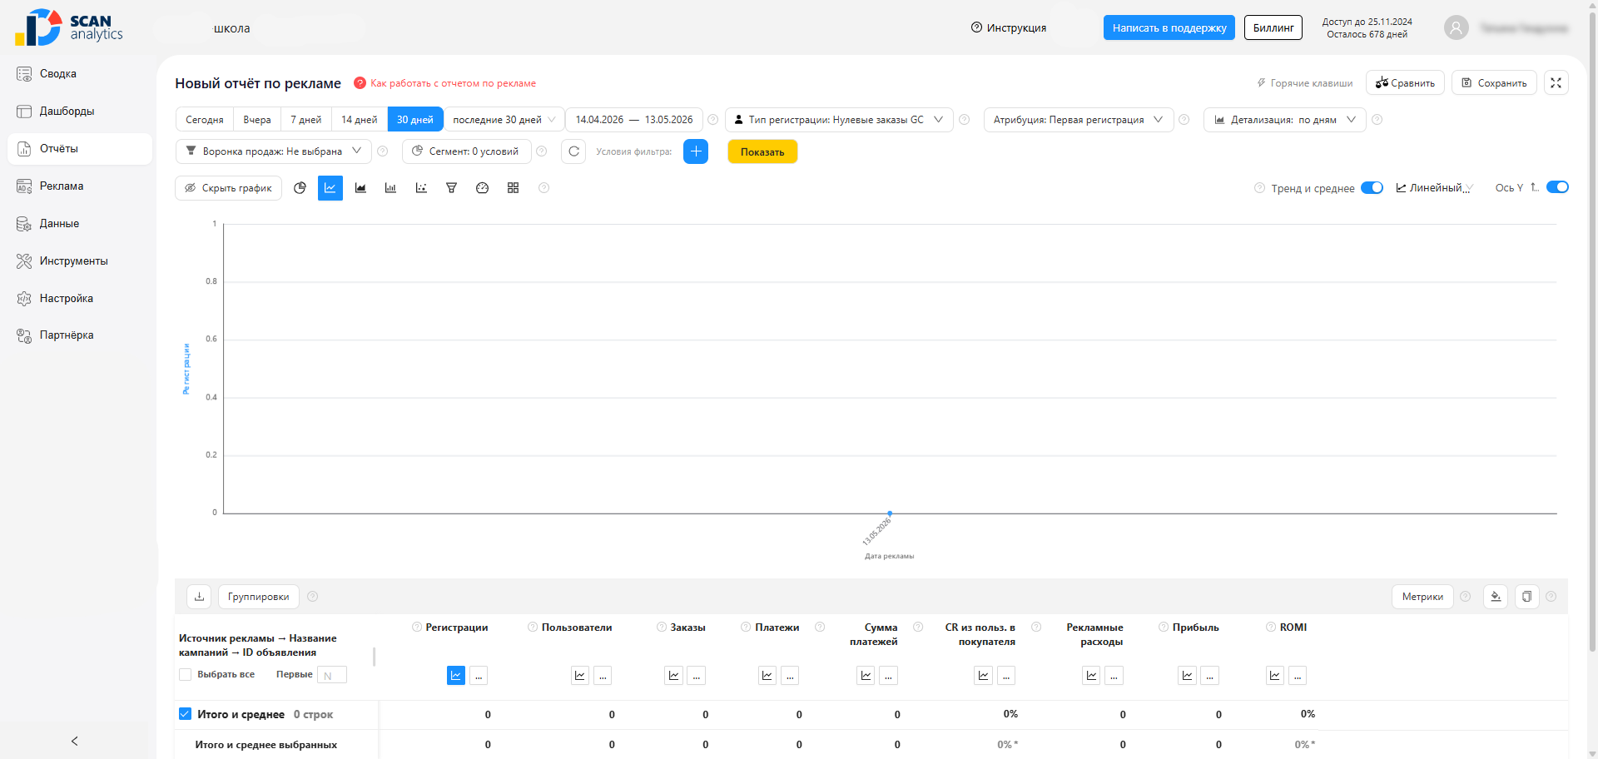Open Настройка in sidebar
This screenshot has width=1598, height=759.
click(x=80, y=299)
